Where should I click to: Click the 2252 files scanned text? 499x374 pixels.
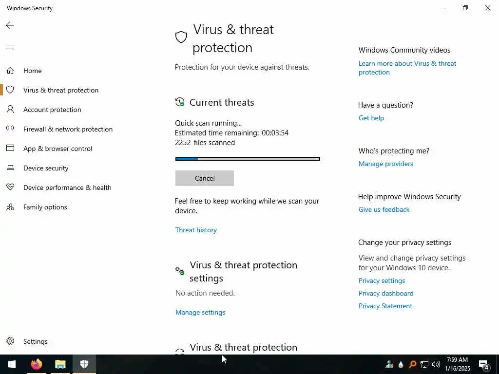pos(205,143)
